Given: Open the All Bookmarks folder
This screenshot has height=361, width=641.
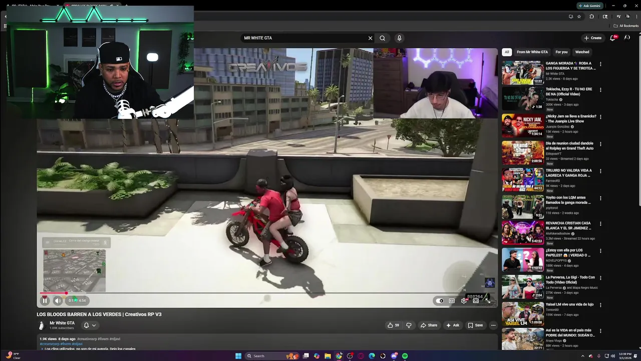Looking at the screenshot, I should click(x=626, y=26).
